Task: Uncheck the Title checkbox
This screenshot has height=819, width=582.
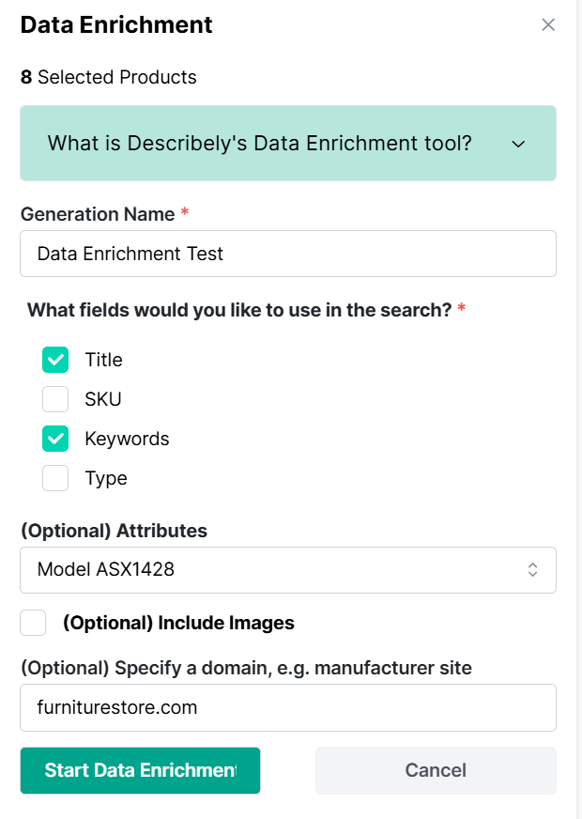Action: click(x=55, y=360)
